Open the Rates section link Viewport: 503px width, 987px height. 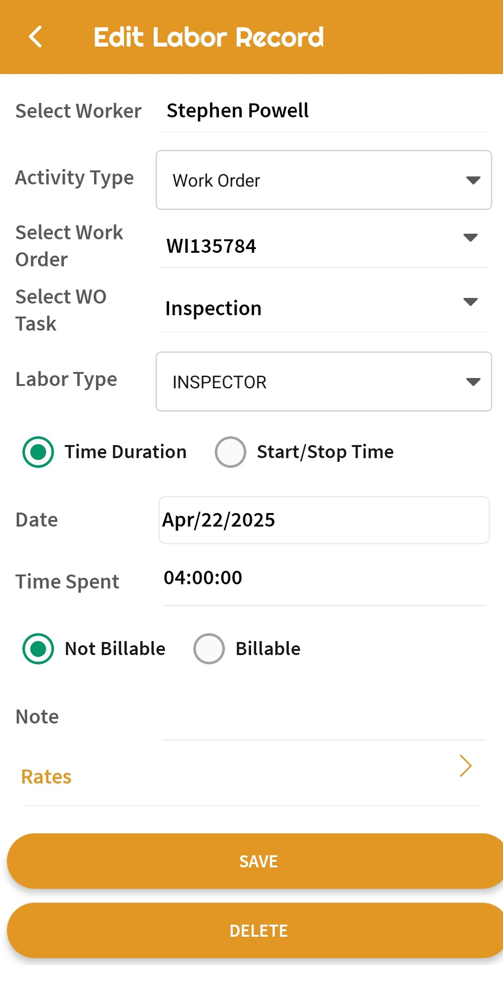click(x=47, y=777)
